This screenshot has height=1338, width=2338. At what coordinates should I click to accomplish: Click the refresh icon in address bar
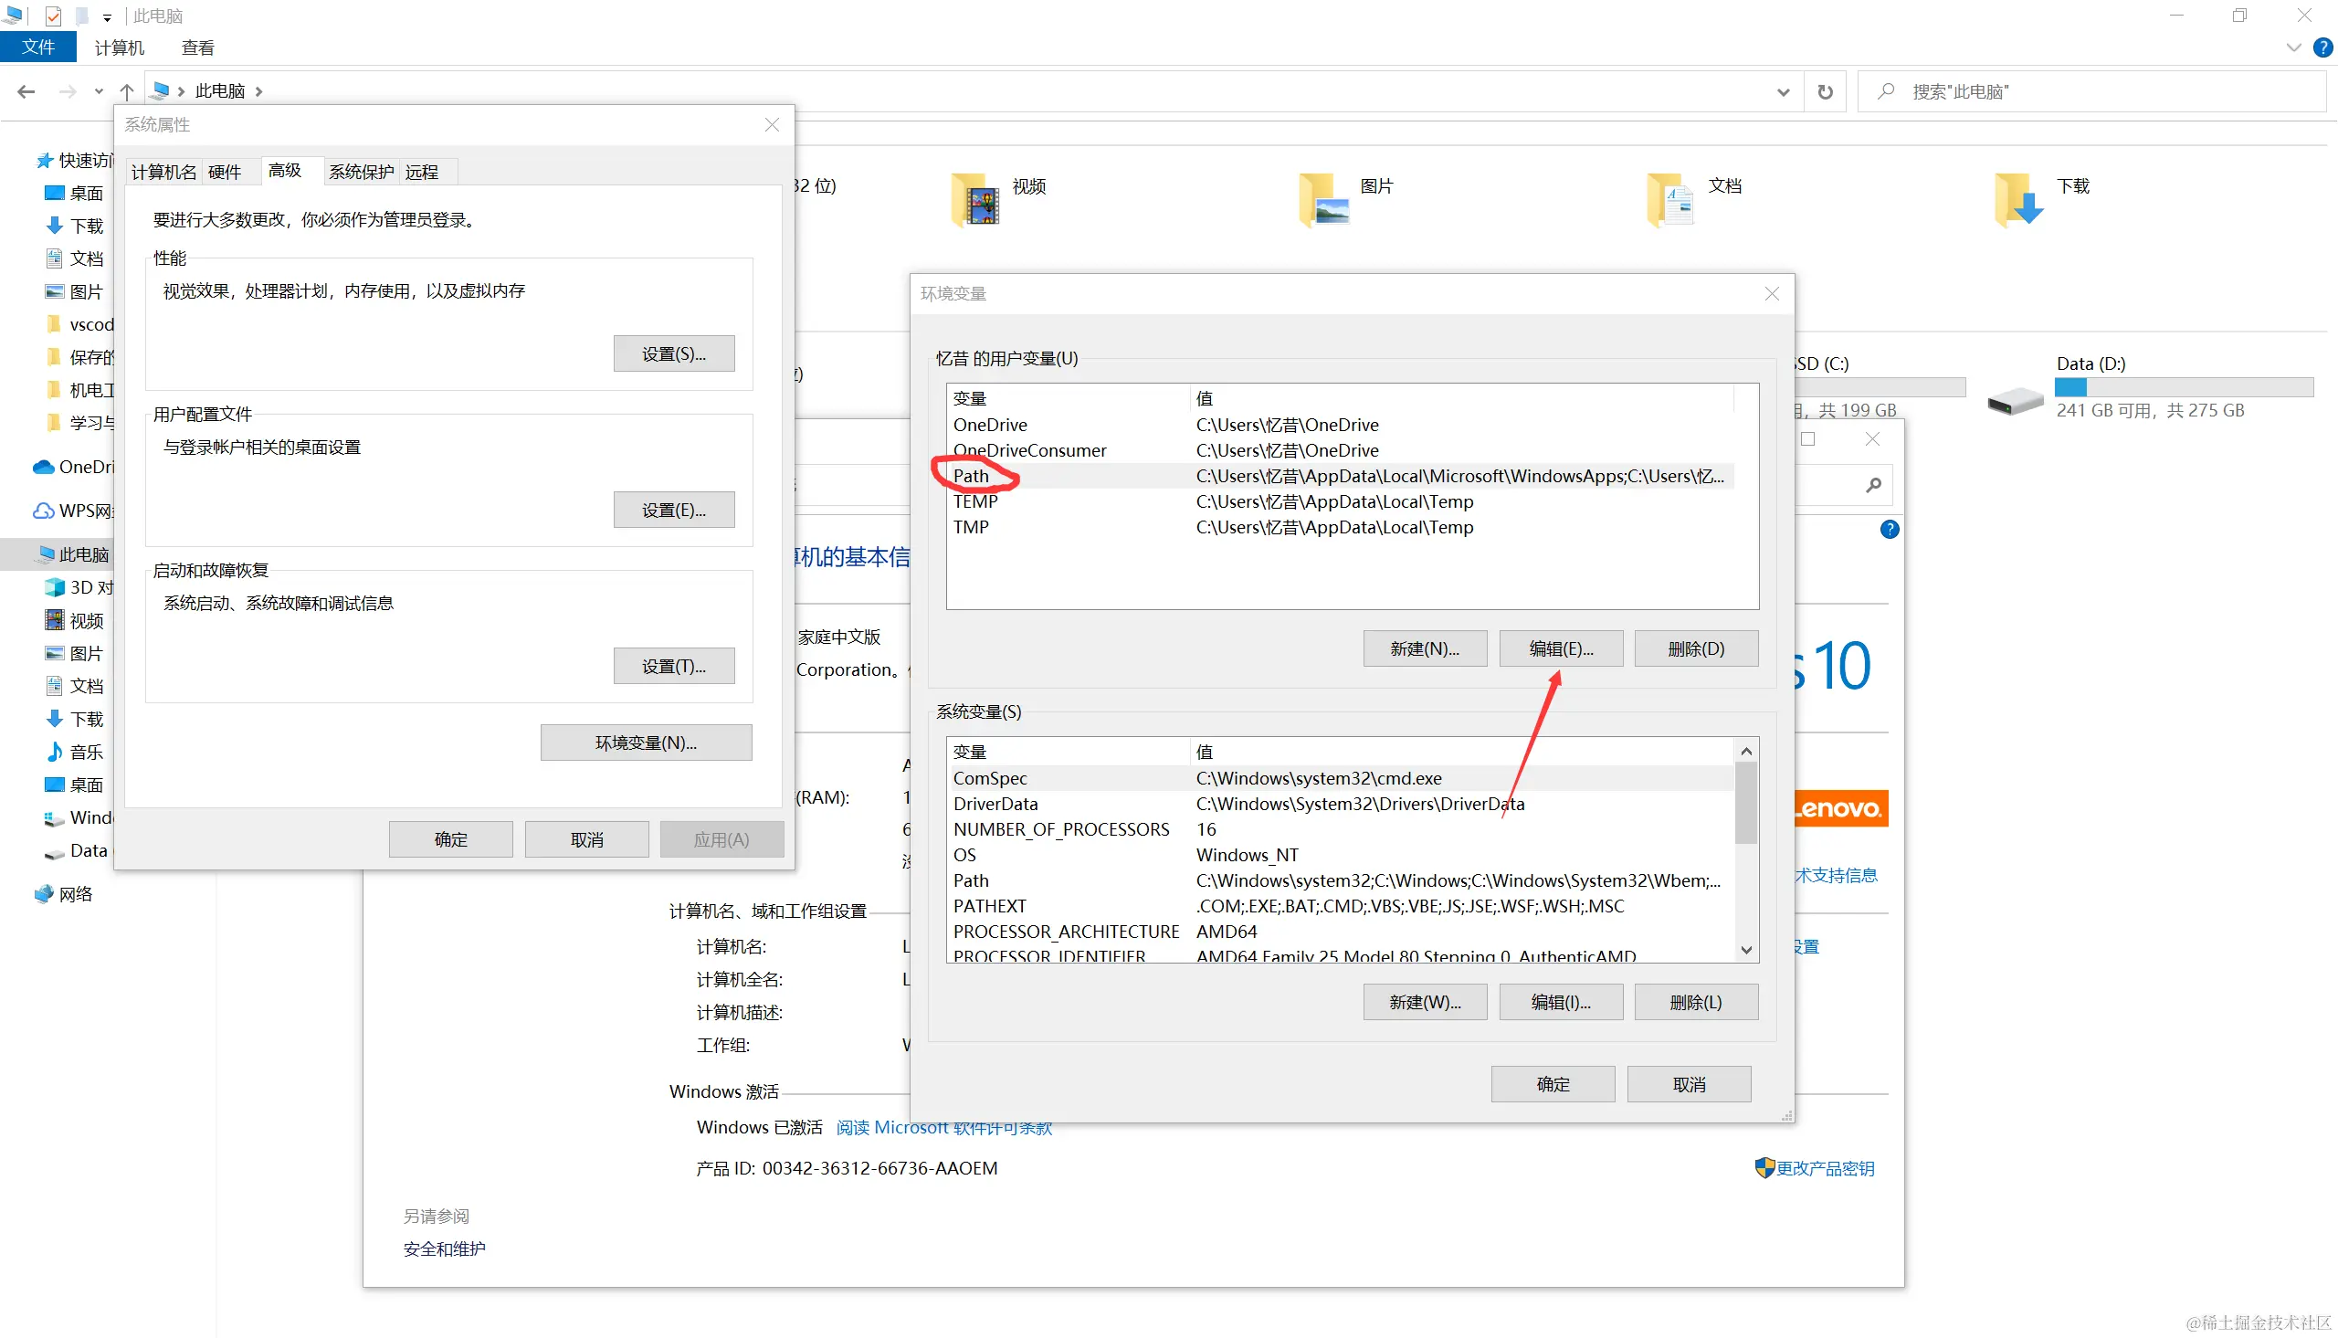click(x=1825, y=92)
